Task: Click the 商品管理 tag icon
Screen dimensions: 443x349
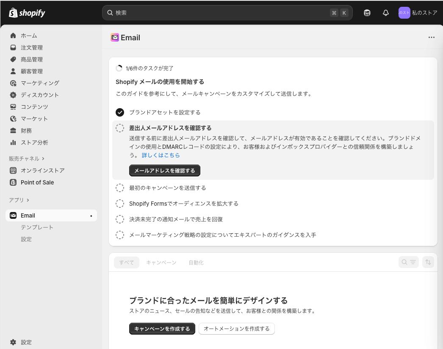Action: pyautogui.click(x=13, y=59)
